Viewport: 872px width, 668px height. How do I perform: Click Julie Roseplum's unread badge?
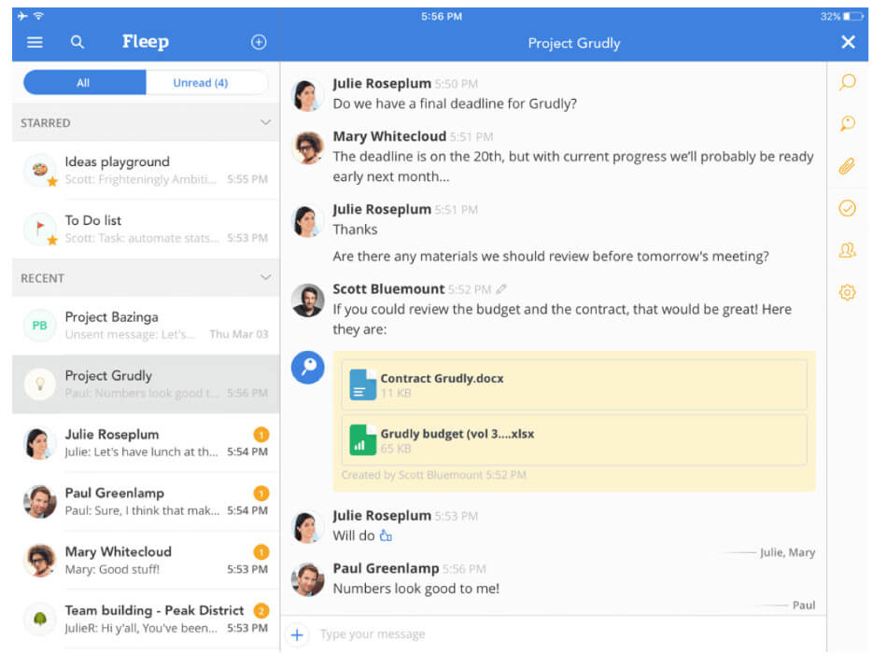tap(261, 435)
